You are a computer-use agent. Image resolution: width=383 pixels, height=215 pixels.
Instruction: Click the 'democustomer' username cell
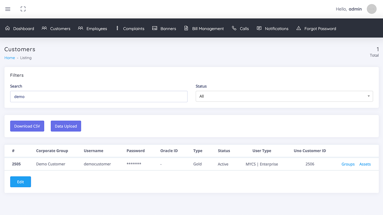coord(97,164)
